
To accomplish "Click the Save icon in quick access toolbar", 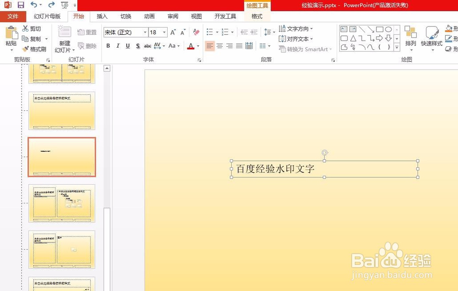I will pos(21,5).
